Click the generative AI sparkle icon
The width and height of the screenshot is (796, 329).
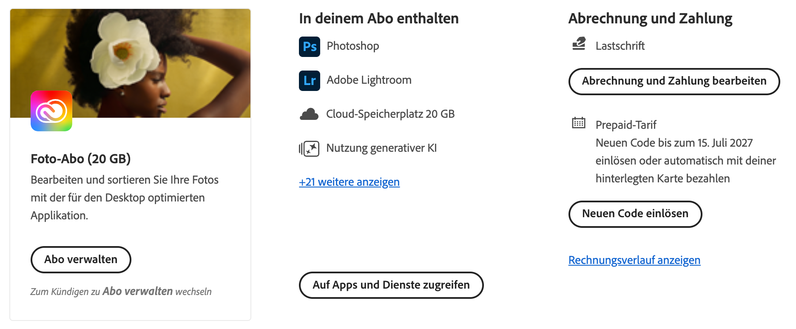[x=309, y=148]
